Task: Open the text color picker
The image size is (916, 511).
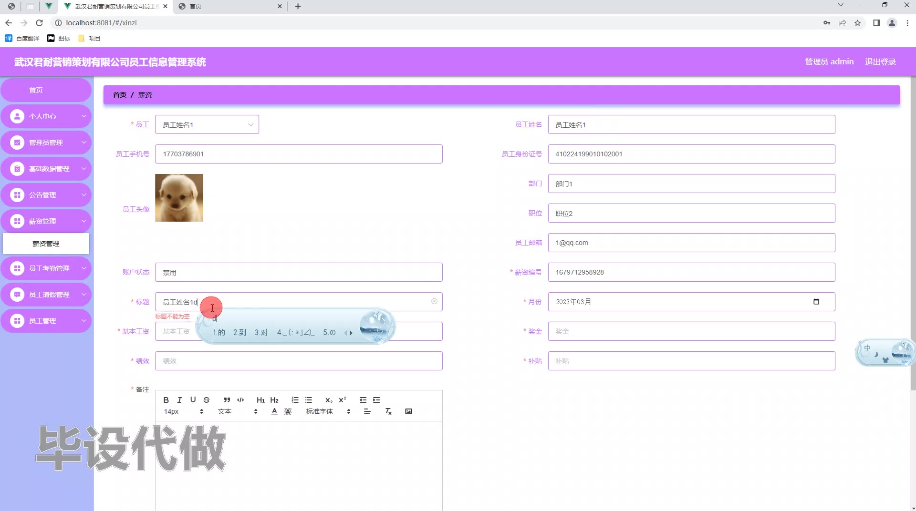Action: coord(274,411)
